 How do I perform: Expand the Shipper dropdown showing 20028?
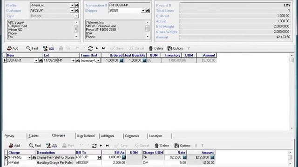coord(143,11)
